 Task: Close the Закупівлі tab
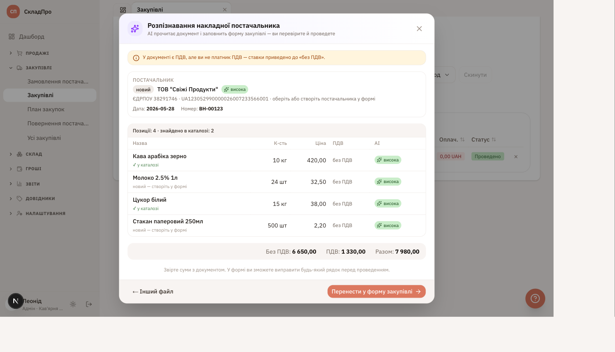225,10
